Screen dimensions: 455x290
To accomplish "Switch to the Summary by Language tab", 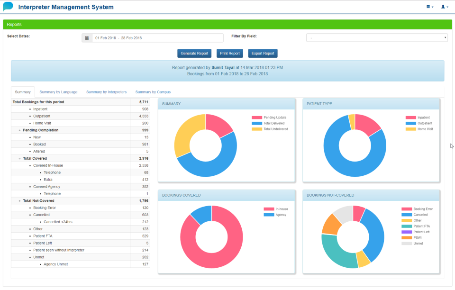I will tap(58, 92).
